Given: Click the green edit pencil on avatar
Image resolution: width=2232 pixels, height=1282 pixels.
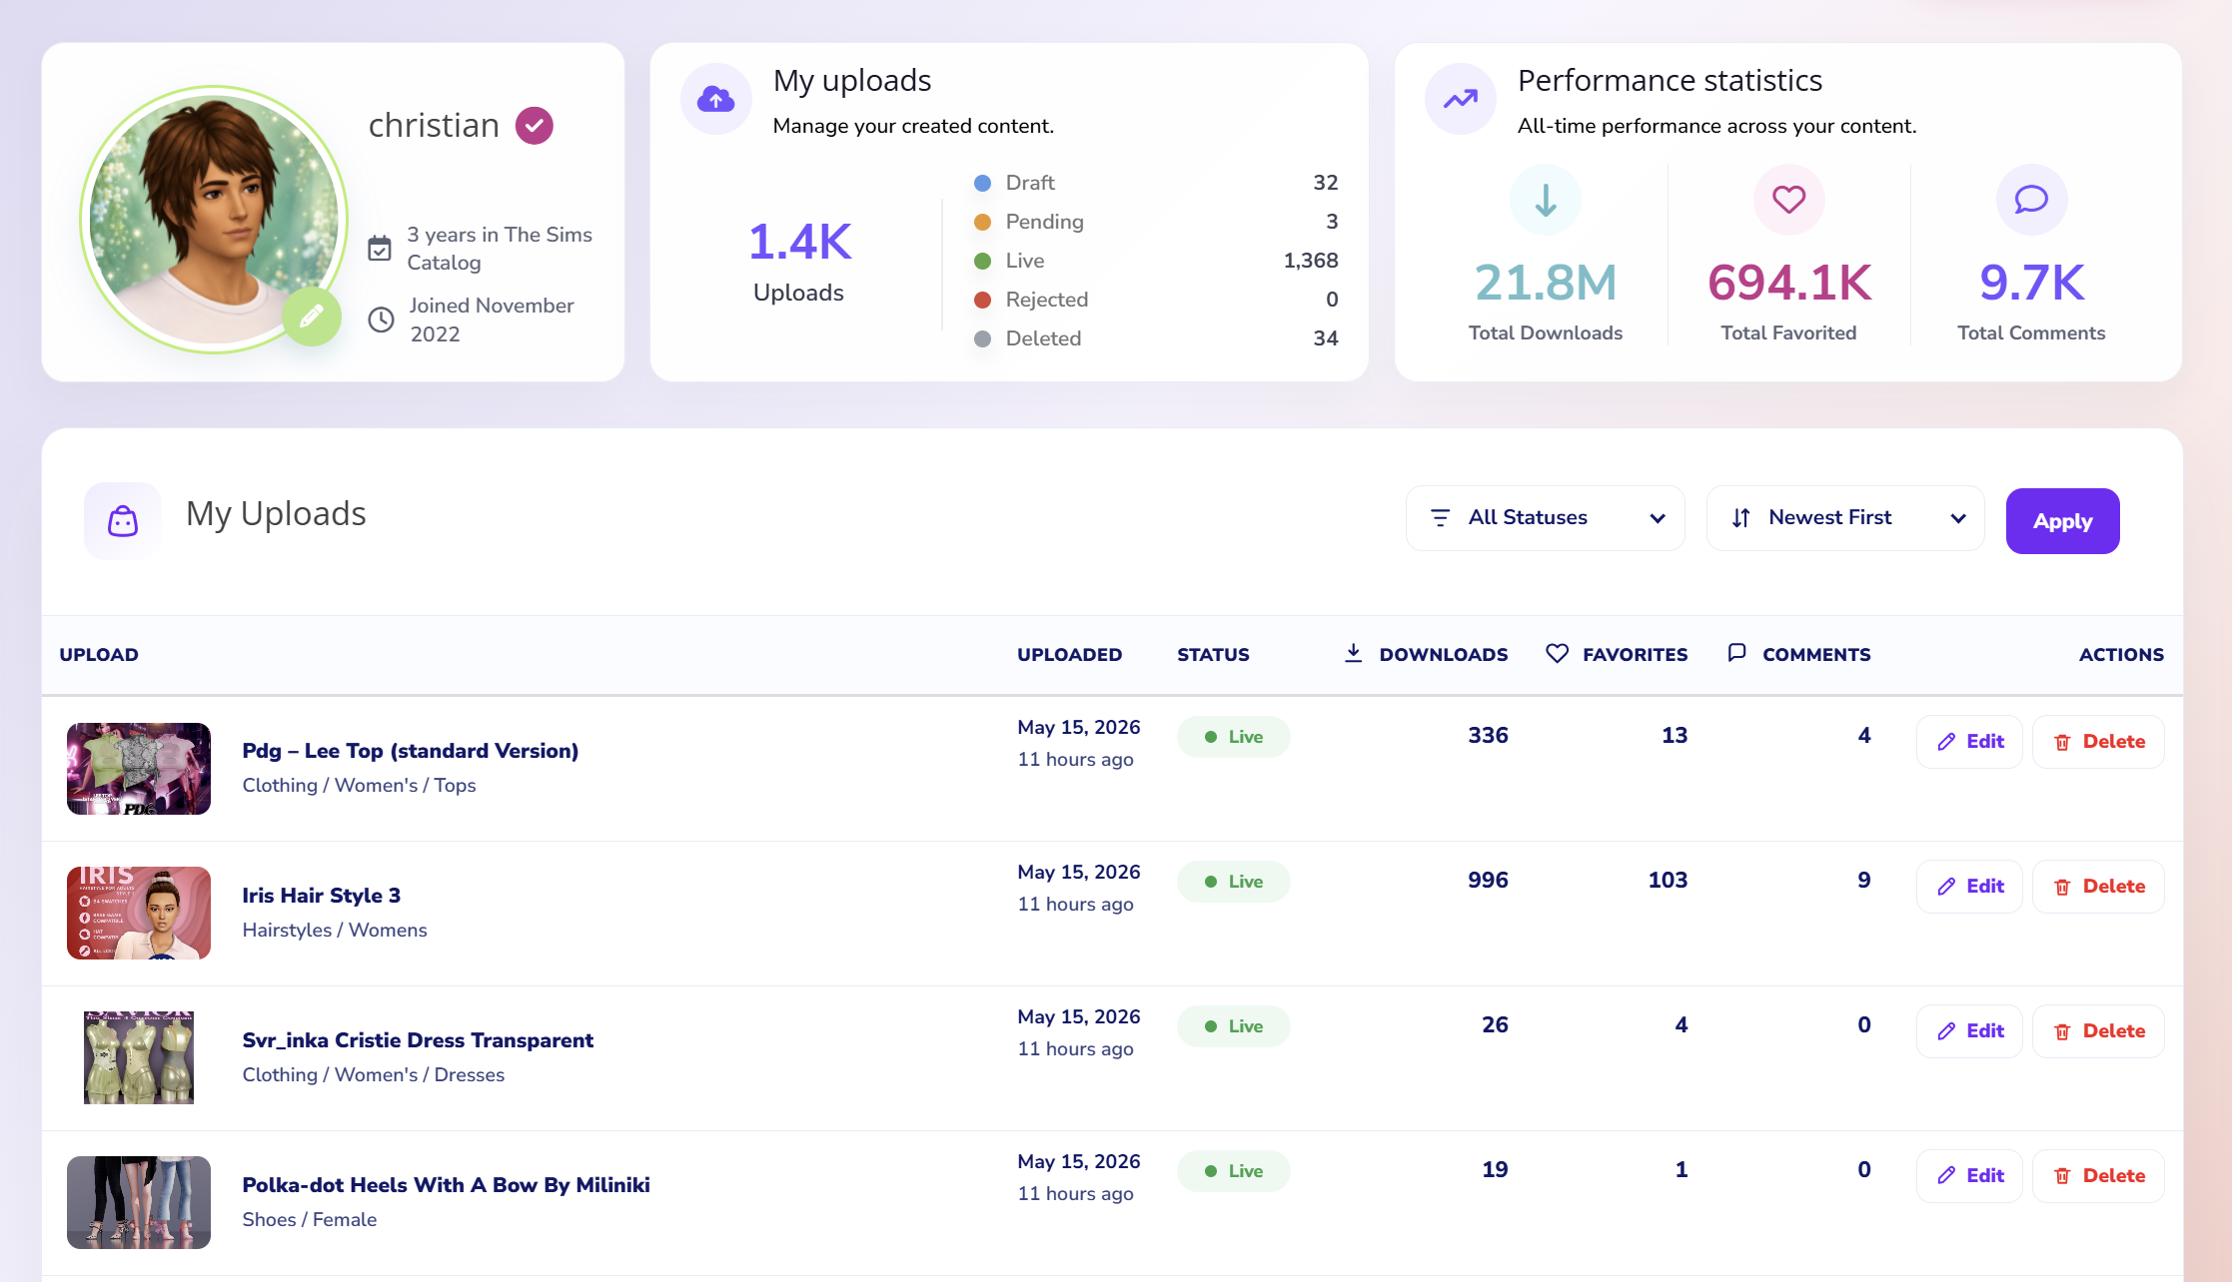Looking at the screenshot, I should 312,317.
